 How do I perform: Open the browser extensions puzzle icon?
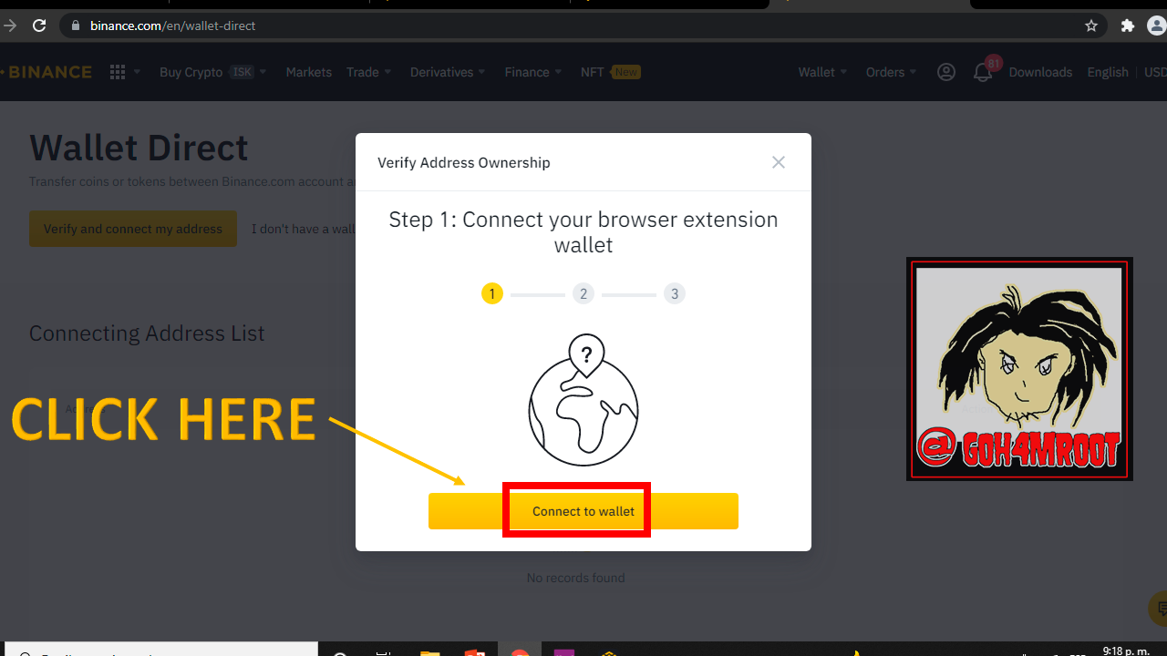[1128, 26]
